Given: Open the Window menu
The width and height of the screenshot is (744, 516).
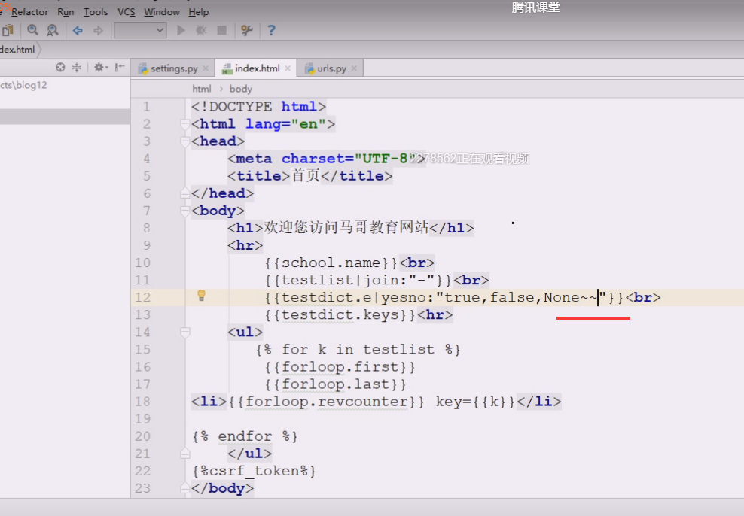Looking at the screenshot, I should (x=162, y=12).
